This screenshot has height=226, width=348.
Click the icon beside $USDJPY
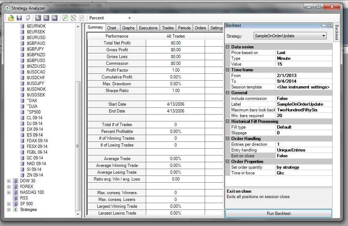tap(22, 83)
